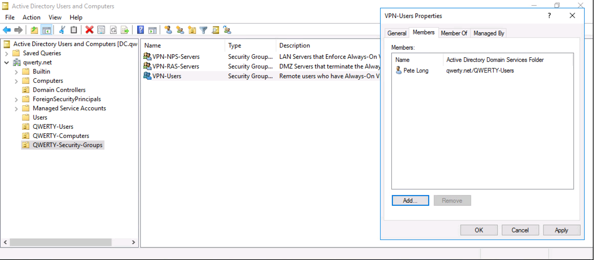Create a new group via toolbar icon
The height and width of the screenshot is (260, 594).
(180, 30)
